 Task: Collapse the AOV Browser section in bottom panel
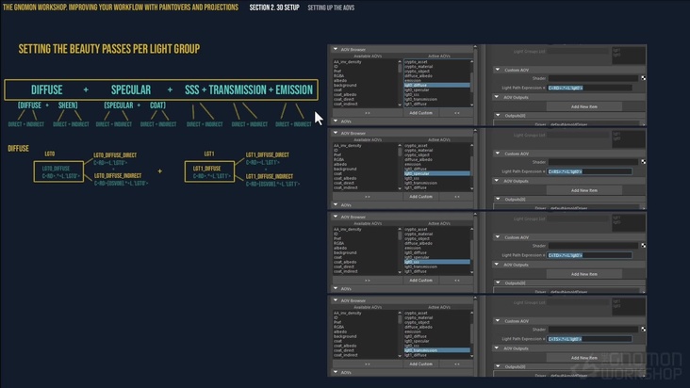coord(336,300)
